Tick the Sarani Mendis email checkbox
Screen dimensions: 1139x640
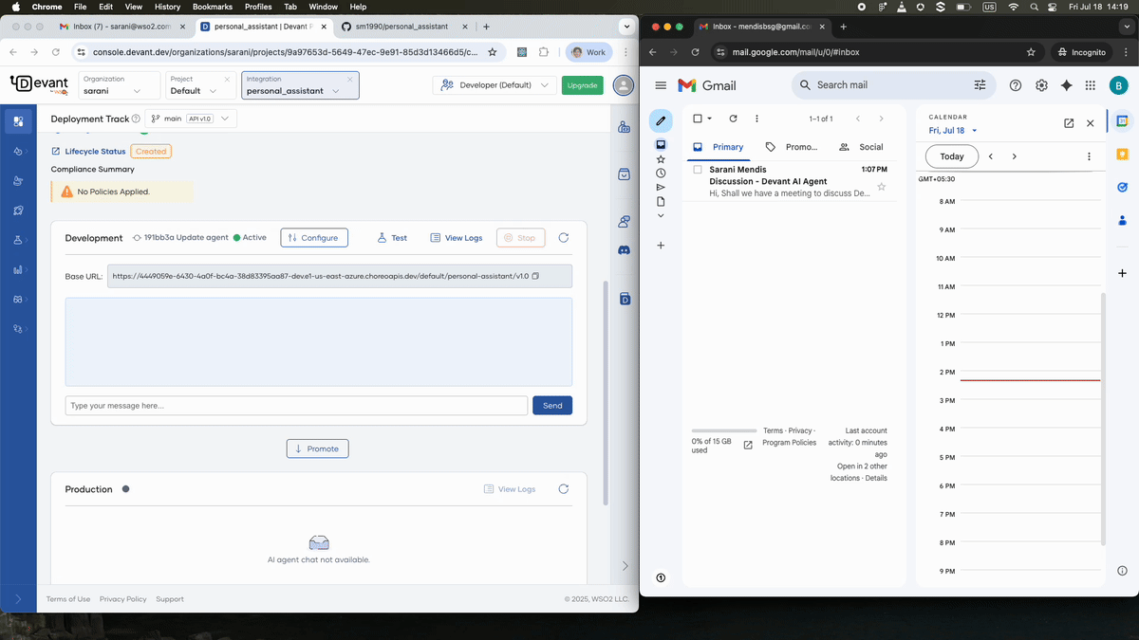(x=698, y=170)
